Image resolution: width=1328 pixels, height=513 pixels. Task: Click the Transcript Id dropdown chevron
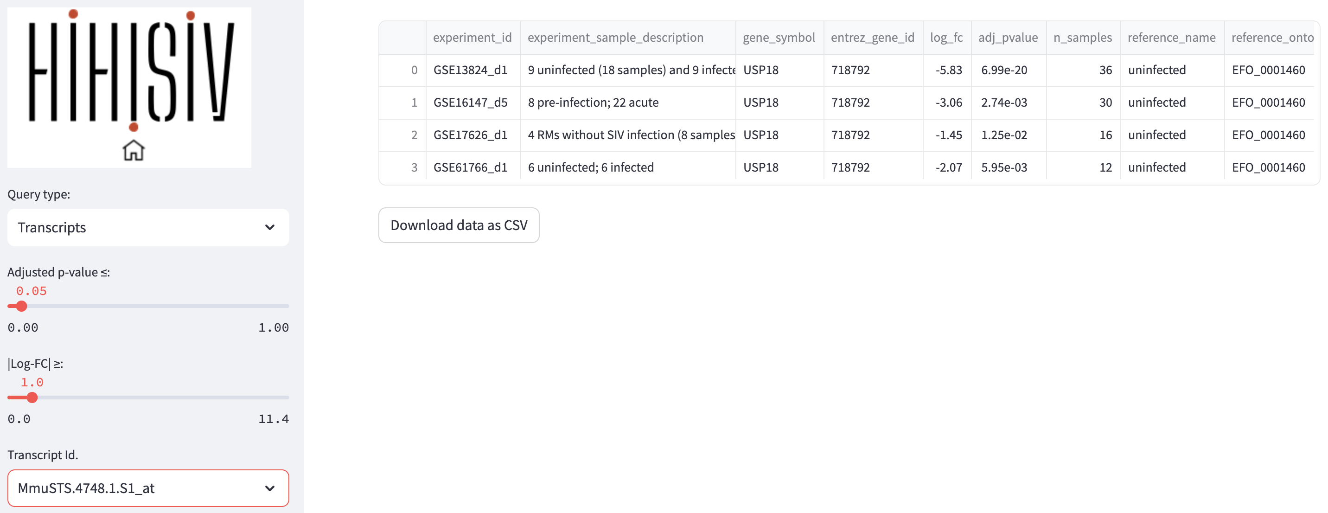coord(269,488)
